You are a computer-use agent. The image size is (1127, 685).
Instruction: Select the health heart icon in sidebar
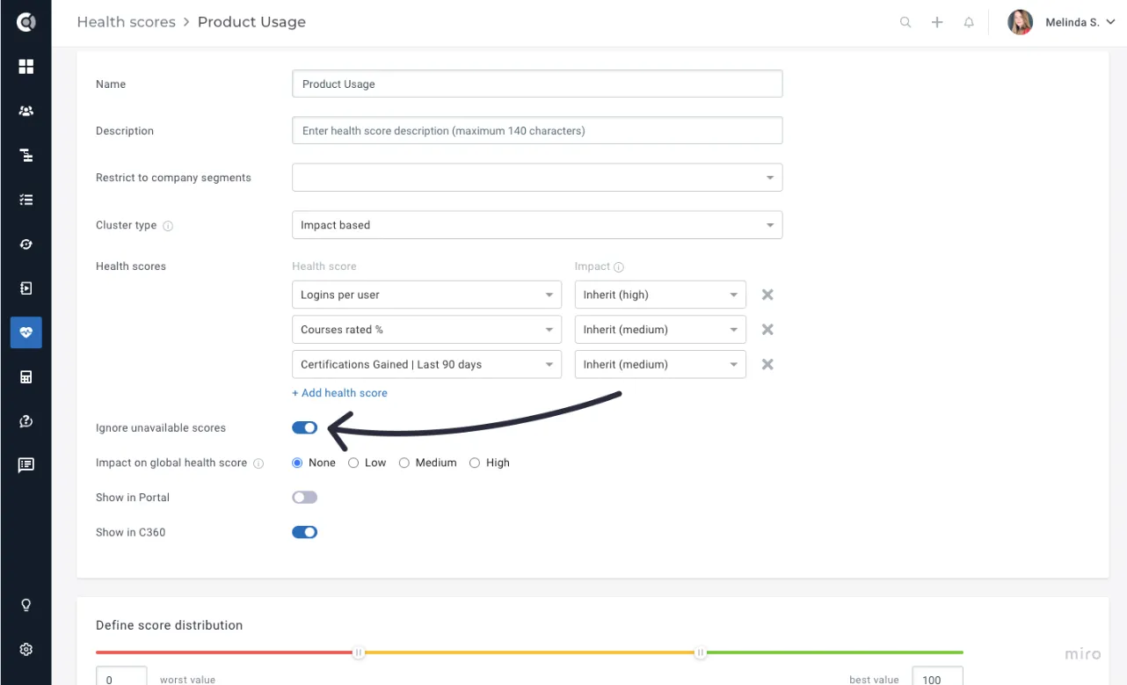point(25,332)
